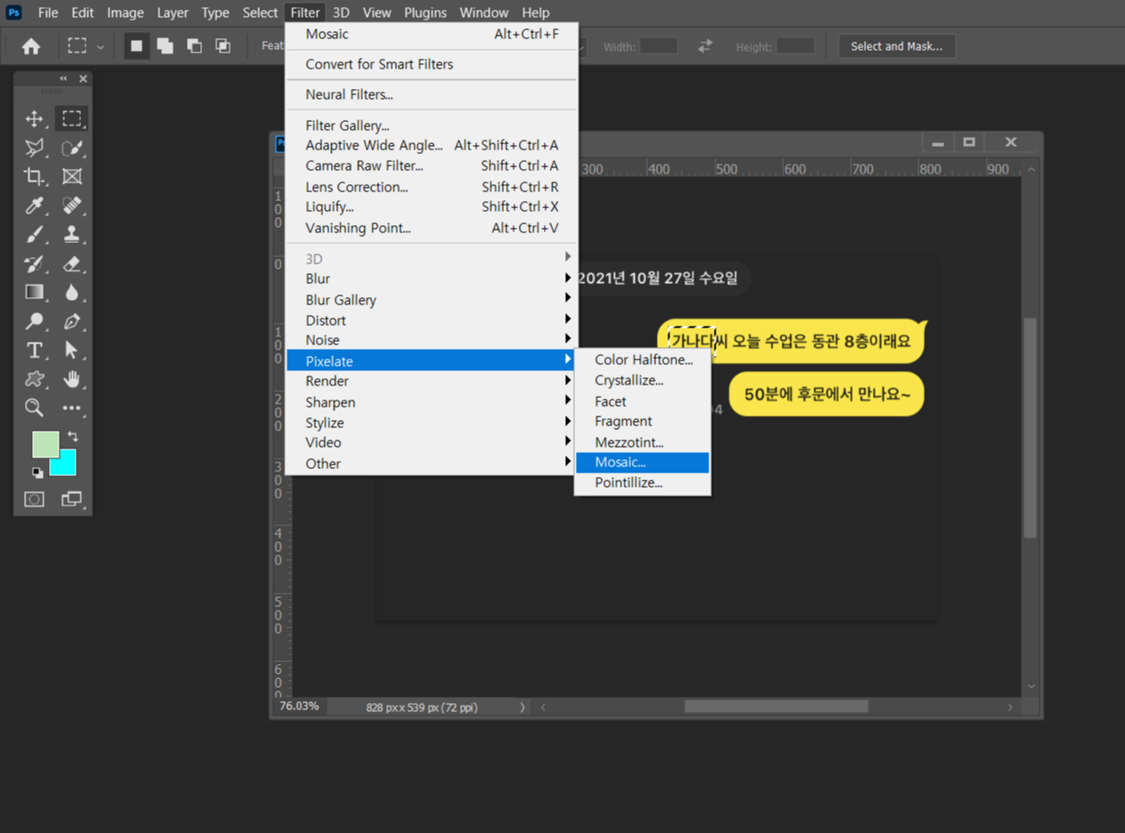This screenshot has width=1125, height=833.
Task: Open the Liquify... filter
Action: point(432,206)
